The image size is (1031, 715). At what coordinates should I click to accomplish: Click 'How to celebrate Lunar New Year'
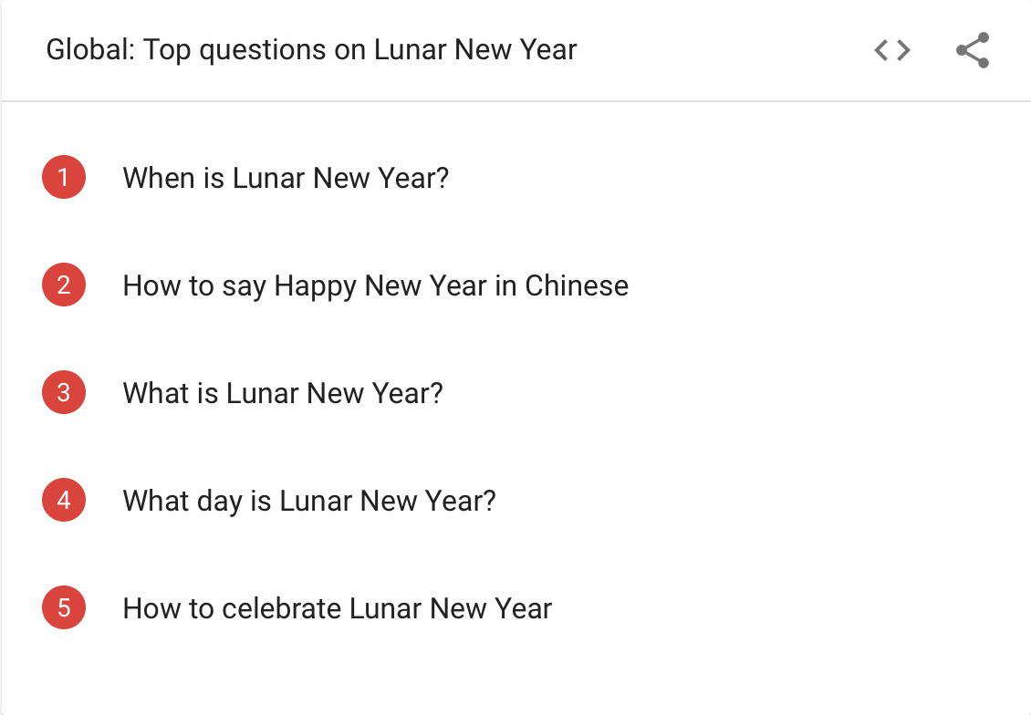pyautogui.click(x=337, y=608)
